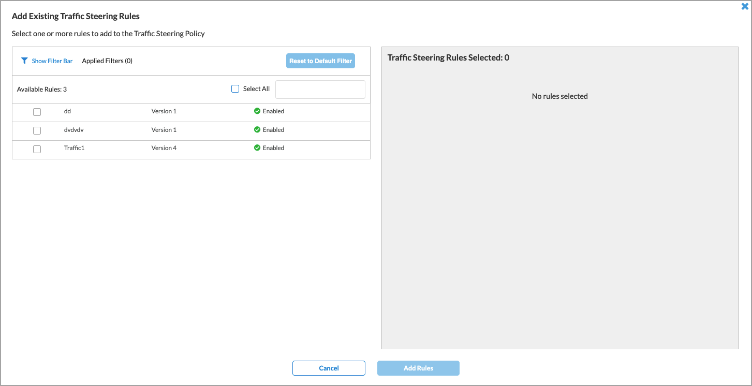752x386 pixels.
Task: Select the rule name dd
Action: (67, 111)
